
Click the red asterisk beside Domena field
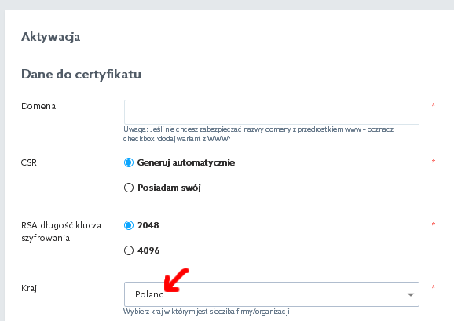point(433,105)
